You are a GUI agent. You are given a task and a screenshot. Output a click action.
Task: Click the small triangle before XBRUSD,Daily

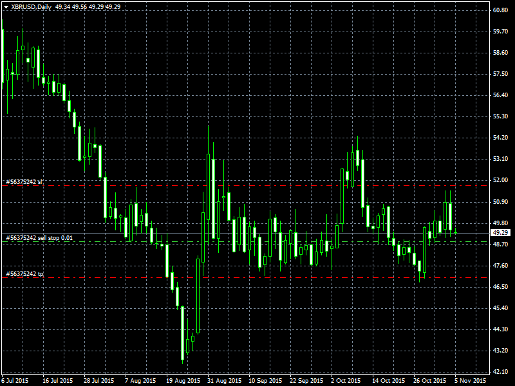(x=6, y=7)
